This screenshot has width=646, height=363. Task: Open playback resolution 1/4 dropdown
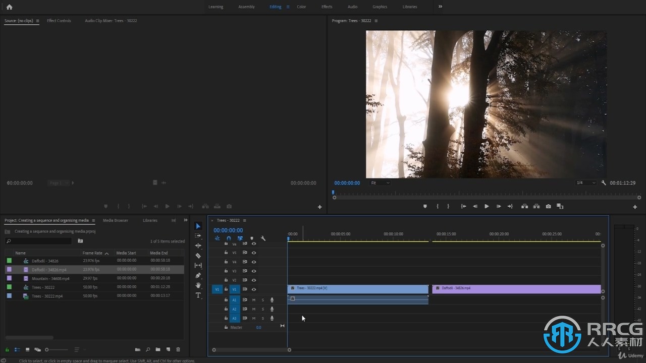click(586, 183)
